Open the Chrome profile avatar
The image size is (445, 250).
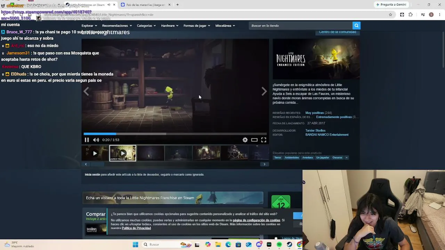pos(431,15)
